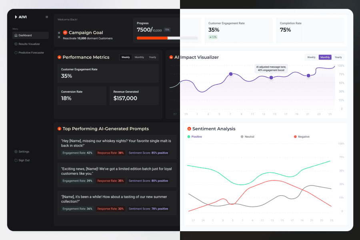The width and height of the screenshot is (360, 240).
Task: Toggle the Negative sentiment legend
Action: [x=302, y=137]
